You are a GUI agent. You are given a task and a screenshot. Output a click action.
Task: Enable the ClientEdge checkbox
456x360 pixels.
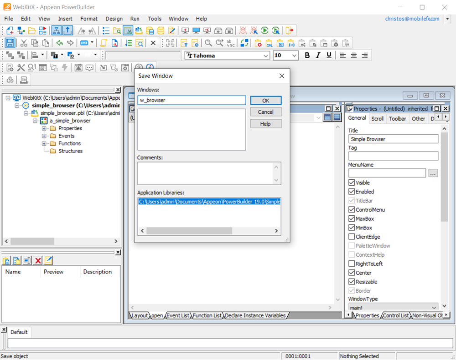pos(352,237)
